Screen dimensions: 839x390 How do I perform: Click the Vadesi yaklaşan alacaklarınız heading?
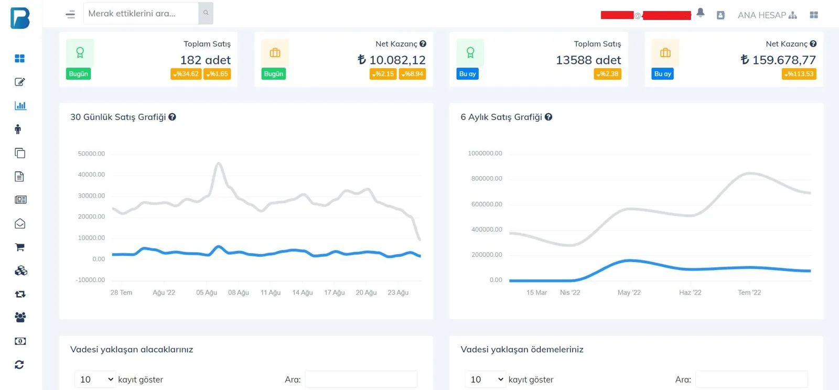pyautogui.click(x=132, y=350)
